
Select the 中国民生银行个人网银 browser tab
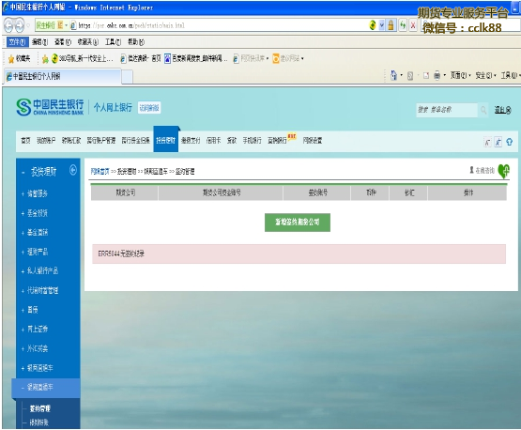click(63, 76)
